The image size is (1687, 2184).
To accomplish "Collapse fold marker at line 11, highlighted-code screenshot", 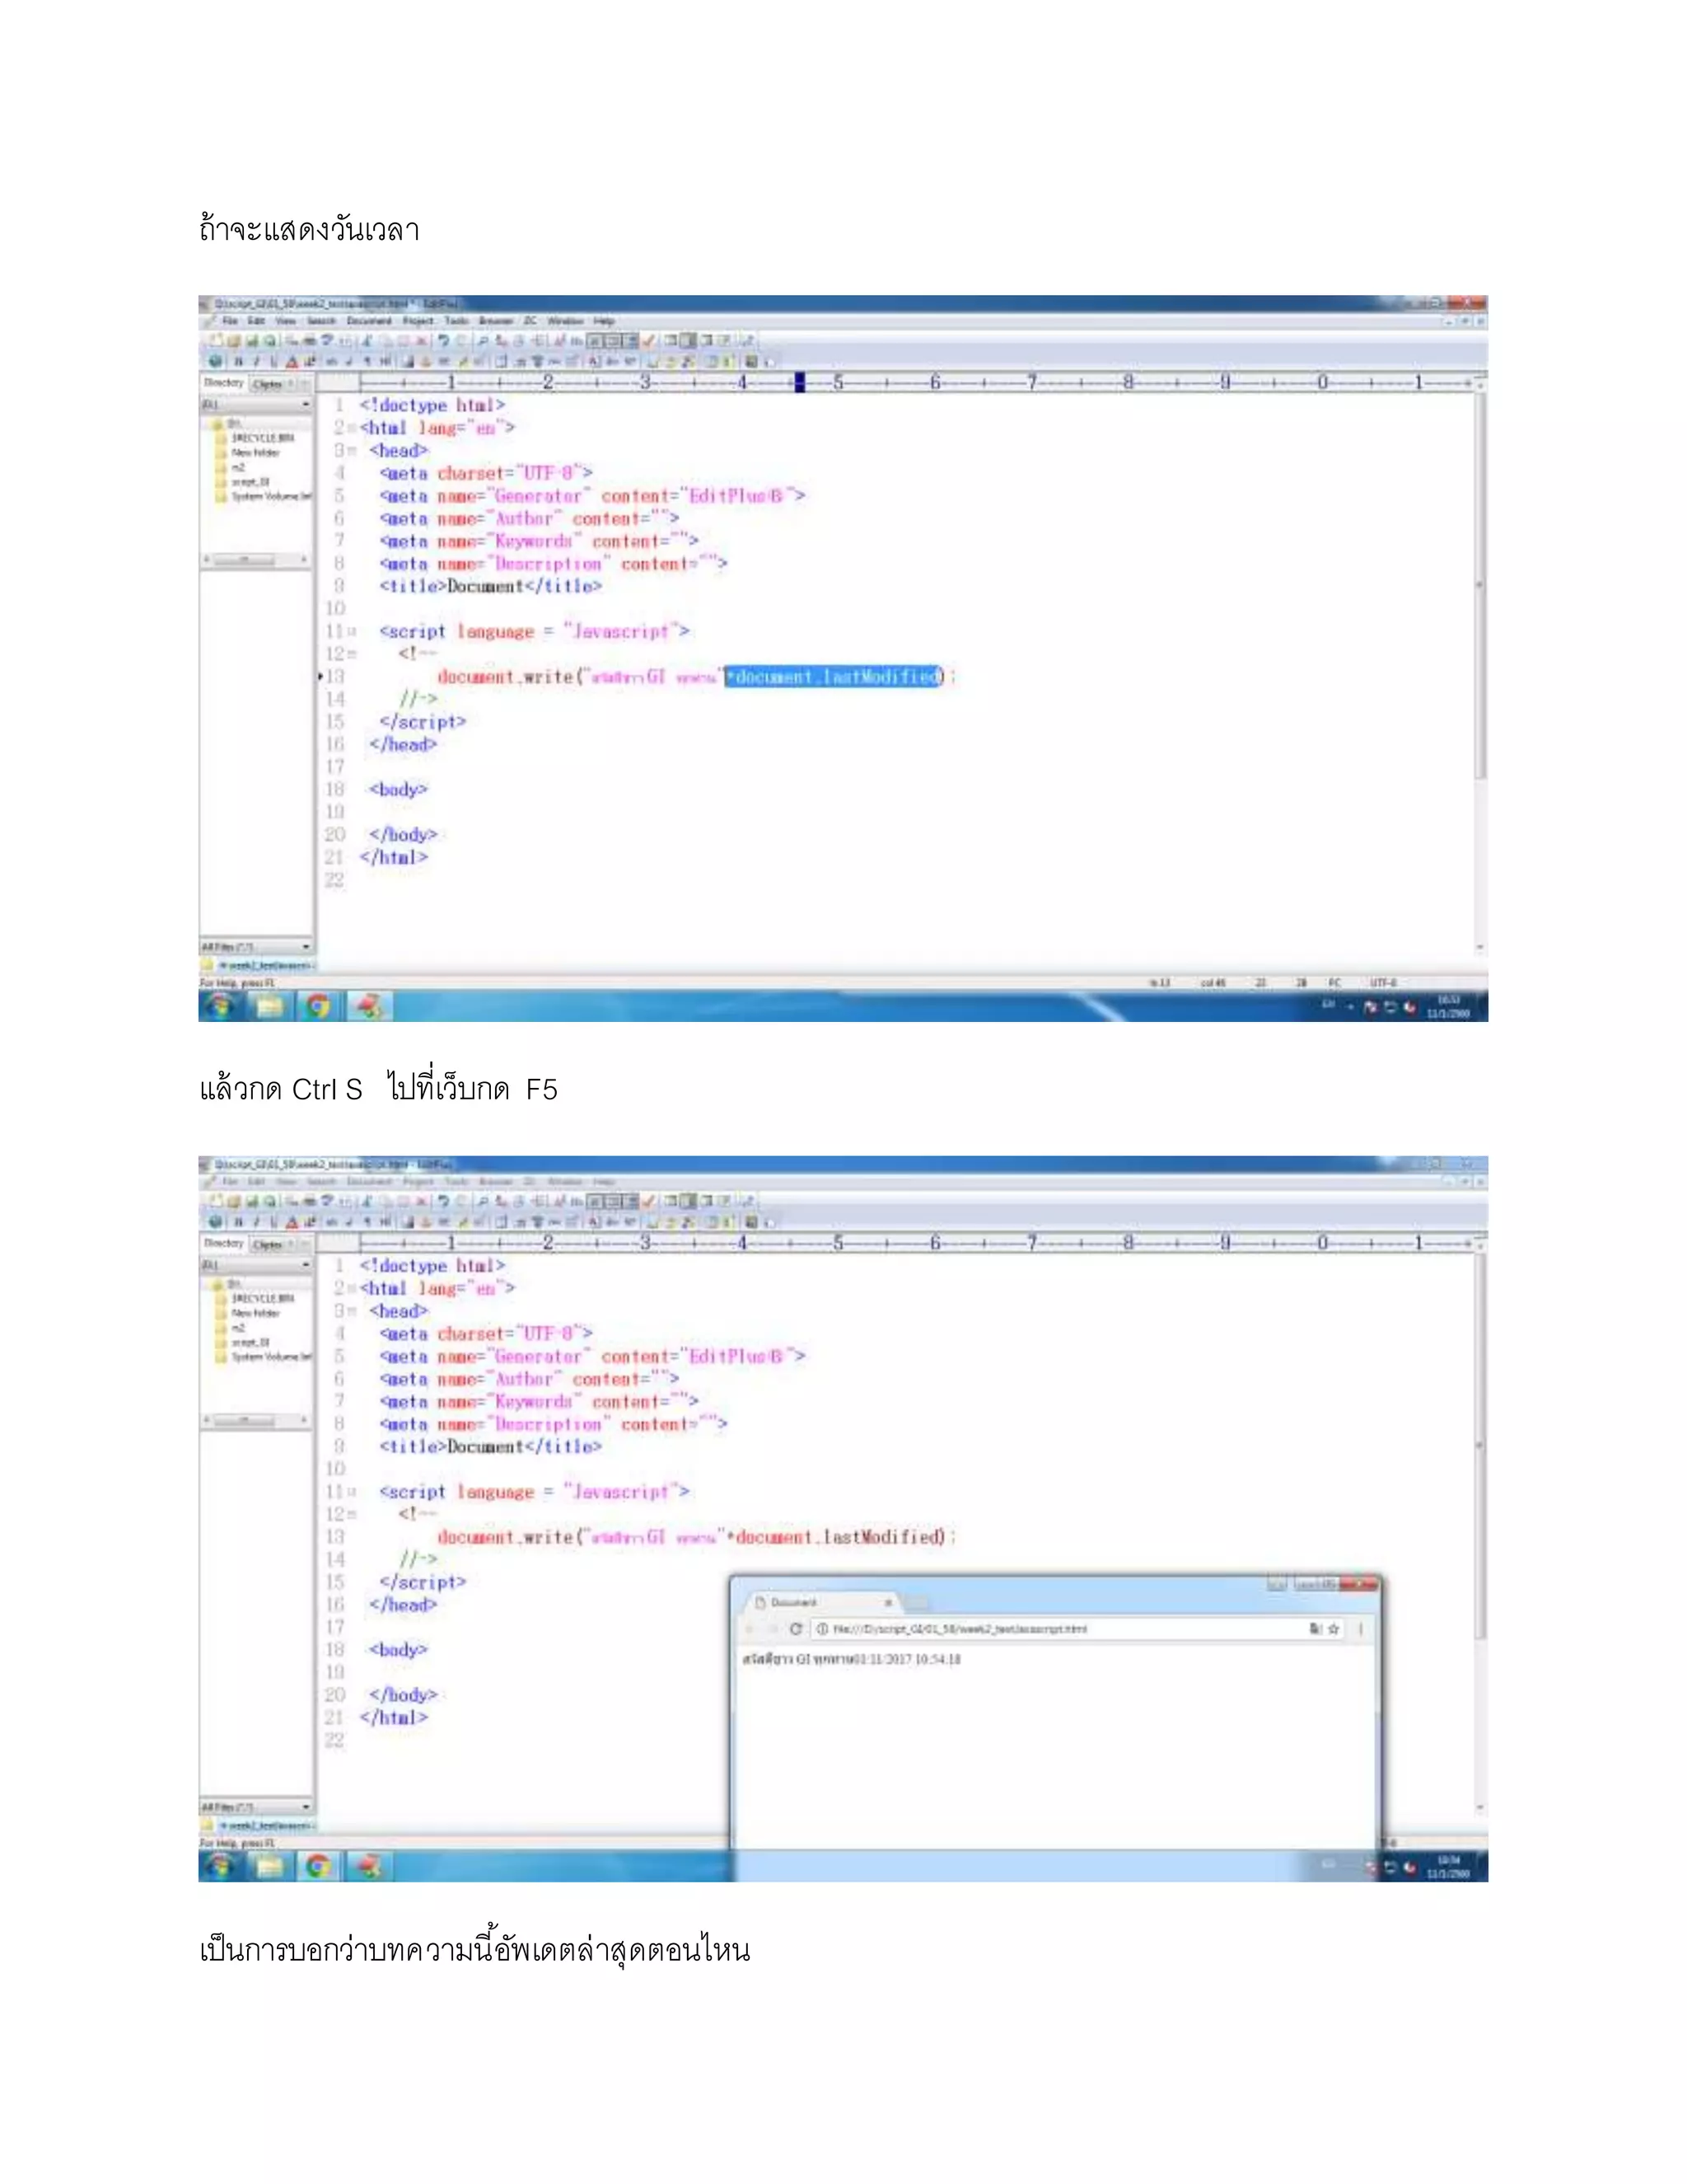I will click(x=352, y=632).
